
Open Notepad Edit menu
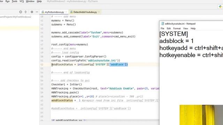[169, 28]
